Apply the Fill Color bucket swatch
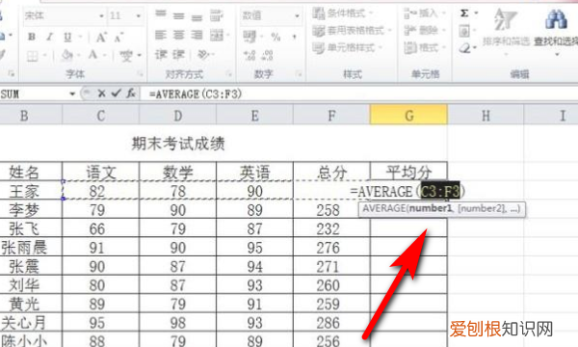This screenshot has height=347, width=578. pyautogui.click(x=66, y=55)
